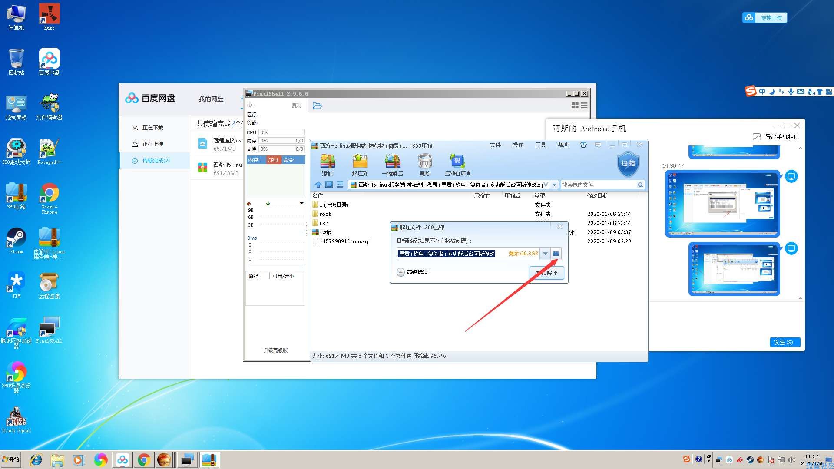
Task: Open the Notepad++ desktop shortcut
Action: pyautogui.click(x=49, y=151)
